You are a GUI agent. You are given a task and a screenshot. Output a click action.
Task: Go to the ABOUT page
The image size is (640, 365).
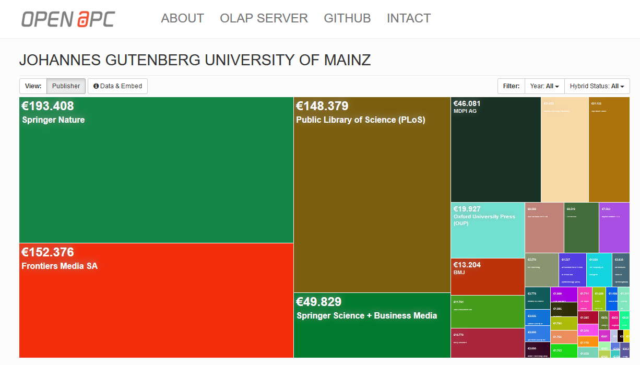pos(182,18)
